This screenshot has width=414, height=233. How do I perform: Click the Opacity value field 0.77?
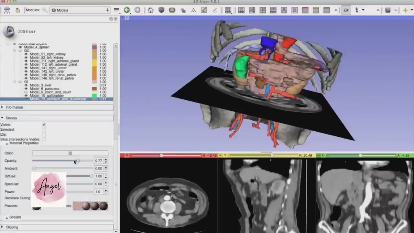click(x=99, y=161)
